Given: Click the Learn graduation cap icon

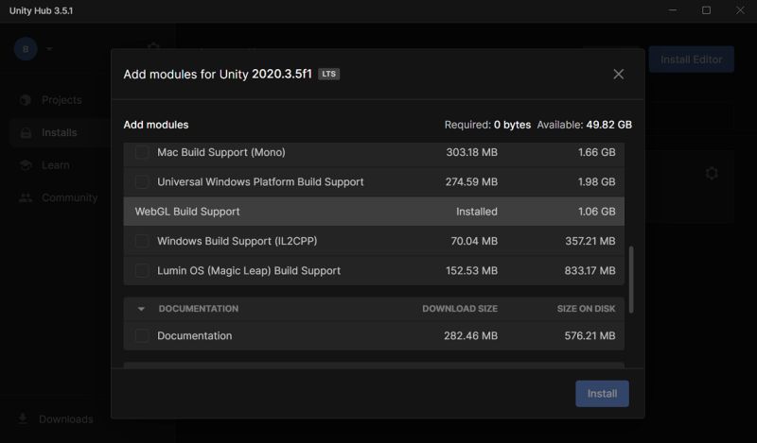Looking at the screenshot, I should point(26,165).
